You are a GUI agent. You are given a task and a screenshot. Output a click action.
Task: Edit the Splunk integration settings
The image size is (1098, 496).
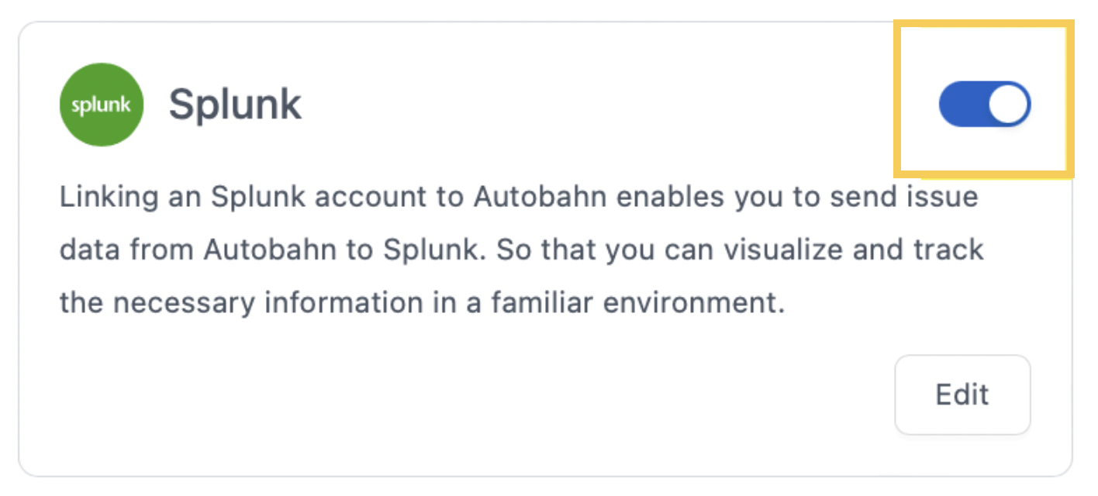coord(962,394)
